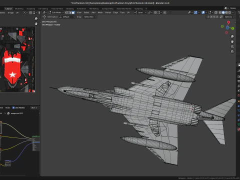Switch to solid viewport shading

(x=223, y=12)
